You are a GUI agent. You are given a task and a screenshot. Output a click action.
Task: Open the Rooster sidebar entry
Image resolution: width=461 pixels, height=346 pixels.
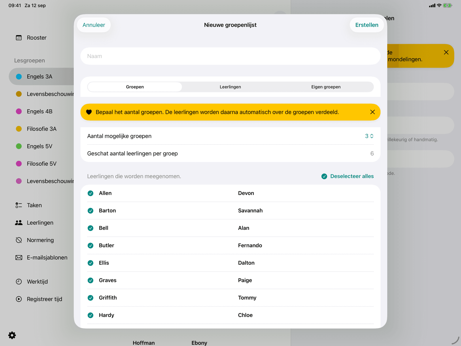point(37,38)
